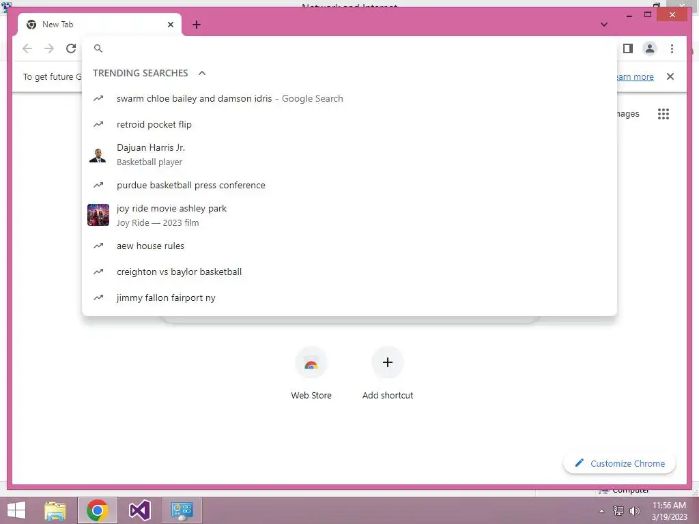Click trending arrow icon beside aew house rules

(x=98, y=246)
